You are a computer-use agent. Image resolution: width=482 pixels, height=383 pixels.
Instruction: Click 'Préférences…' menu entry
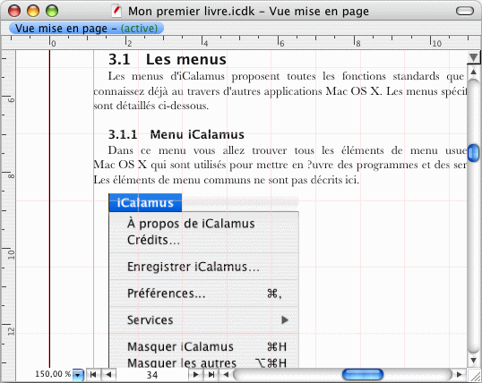tap(204, 294)
